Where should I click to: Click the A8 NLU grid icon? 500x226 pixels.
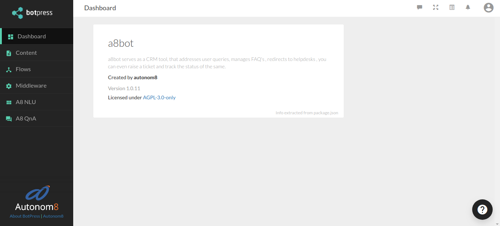(x=9, y=103)
